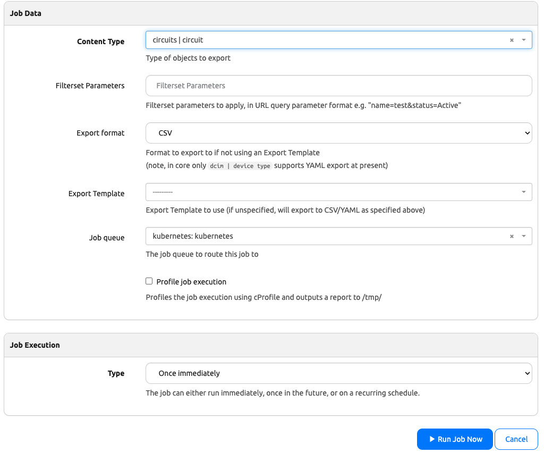
Task: Click the Job Execution section header
Action: click(x=35, y=345)
